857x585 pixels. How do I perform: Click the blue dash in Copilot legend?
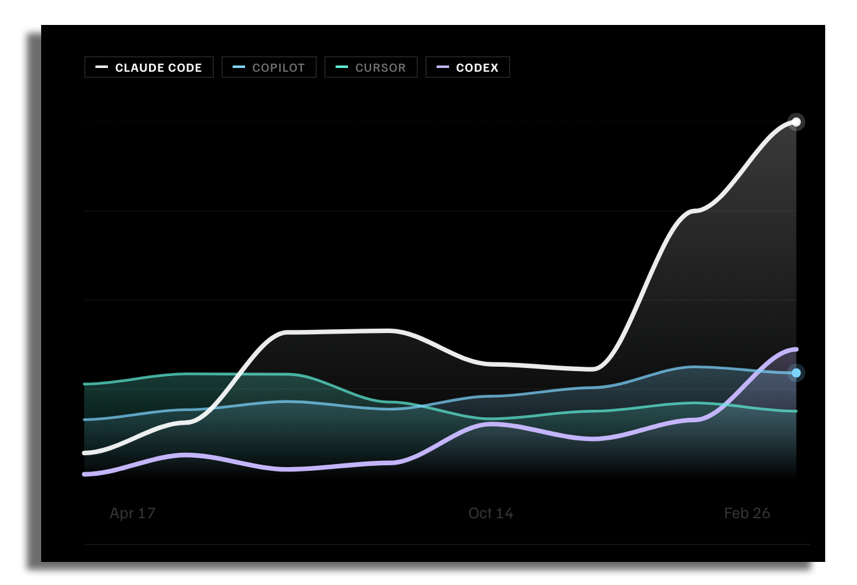(239, 67)
